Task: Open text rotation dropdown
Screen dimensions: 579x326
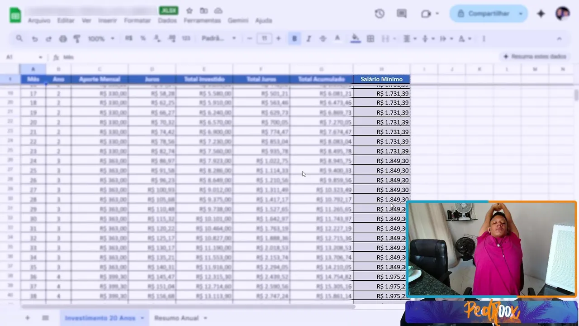Action: (x=464, y=39)
